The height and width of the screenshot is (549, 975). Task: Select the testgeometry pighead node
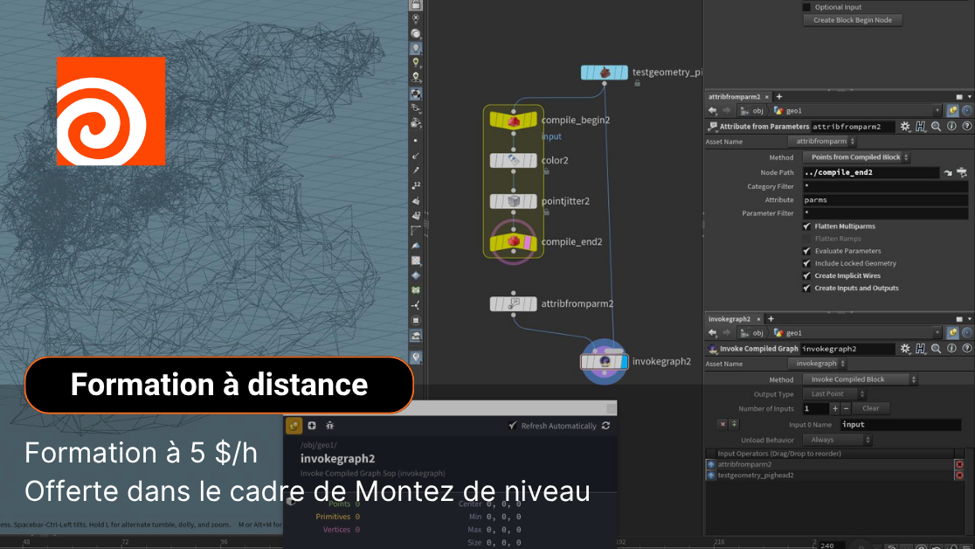click(604, 73)
